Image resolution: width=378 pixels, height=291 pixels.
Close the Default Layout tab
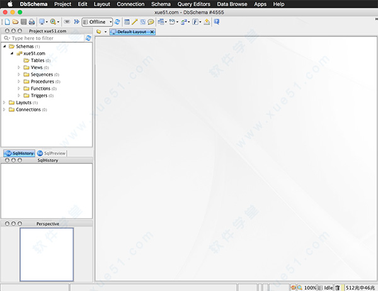tap(152, 32)
